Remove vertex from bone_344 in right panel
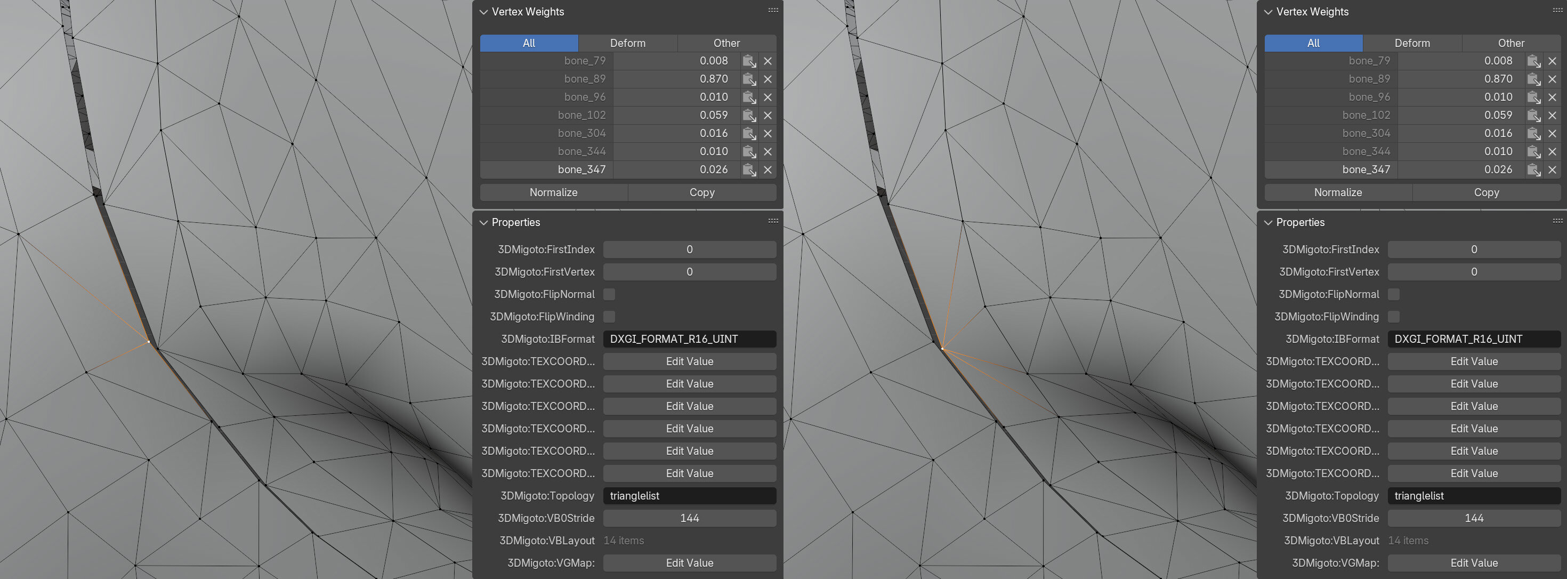 [x=1553, y=152]
